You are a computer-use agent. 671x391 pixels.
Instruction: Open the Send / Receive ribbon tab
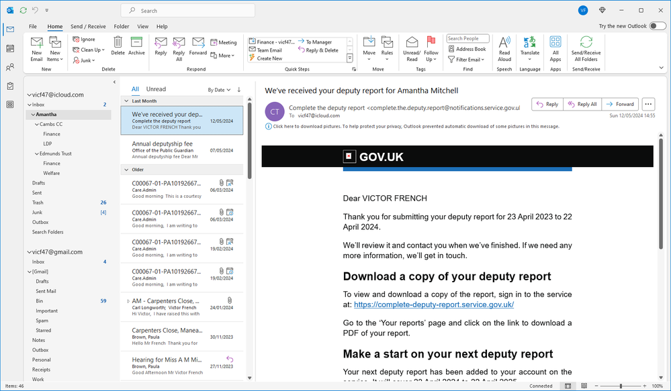(88, 27)
